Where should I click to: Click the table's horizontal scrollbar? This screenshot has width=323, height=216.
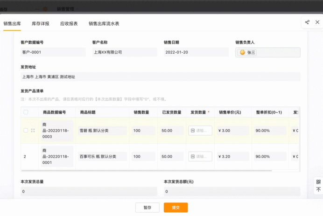[147, 170]
